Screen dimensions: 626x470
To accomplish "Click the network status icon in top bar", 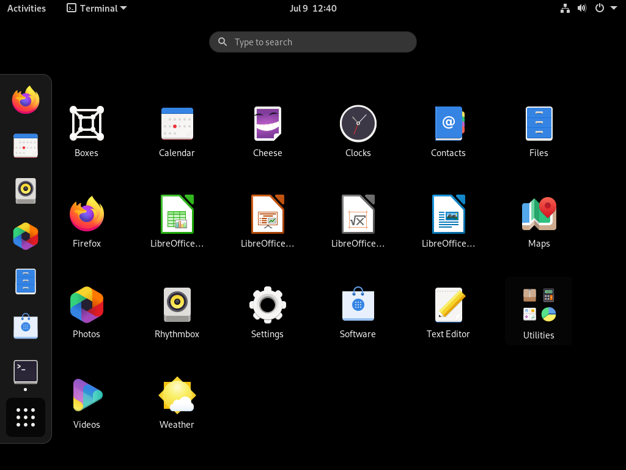I will [x=565, y=8].
